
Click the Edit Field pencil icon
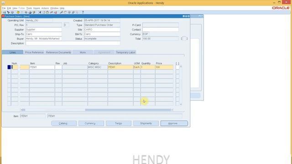[61, 12]
